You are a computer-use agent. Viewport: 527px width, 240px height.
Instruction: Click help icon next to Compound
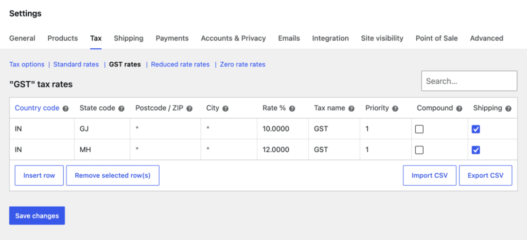[x=460, y=109]
